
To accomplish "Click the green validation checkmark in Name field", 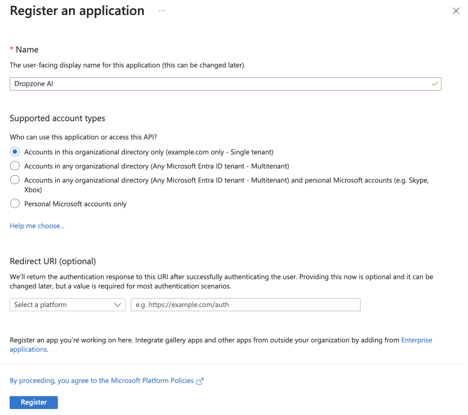I will [x=435, y=84].
